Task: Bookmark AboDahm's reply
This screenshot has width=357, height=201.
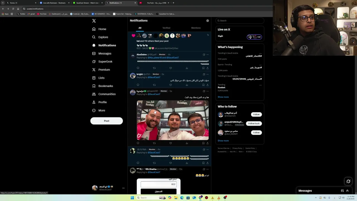Action: 203,68
